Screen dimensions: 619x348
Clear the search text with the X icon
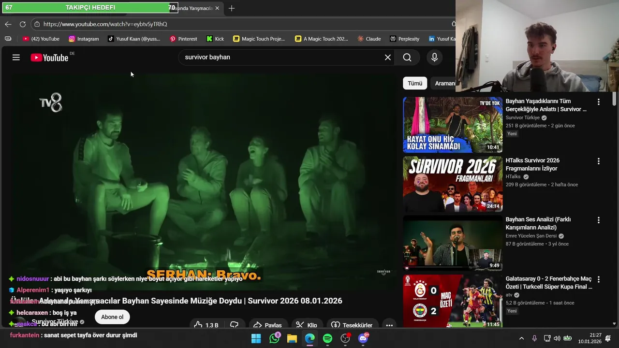coord(388,58)
